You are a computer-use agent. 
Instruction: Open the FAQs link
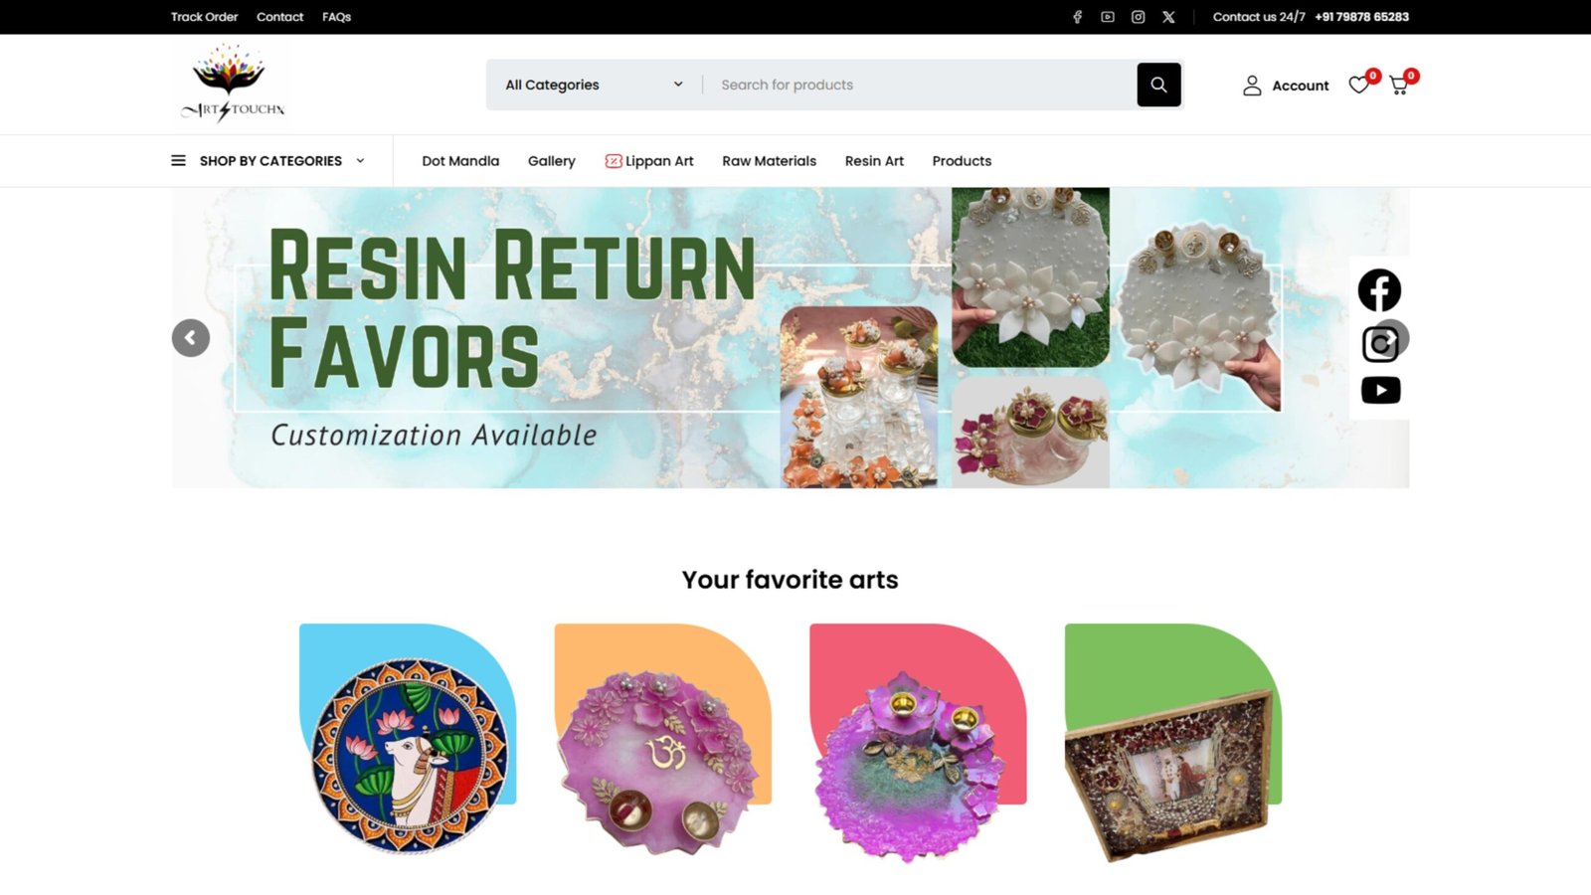pos(336,17)
